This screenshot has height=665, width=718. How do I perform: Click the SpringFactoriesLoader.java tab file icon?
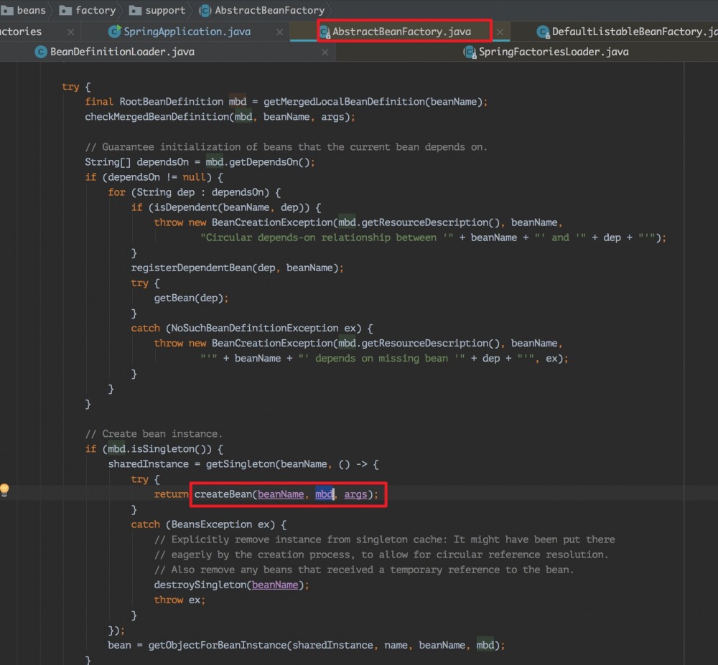[470, 52]
